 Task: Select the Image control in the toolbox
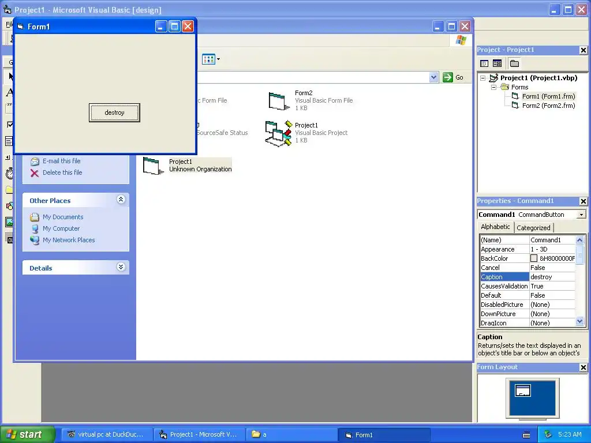click(x=9, y=222)
